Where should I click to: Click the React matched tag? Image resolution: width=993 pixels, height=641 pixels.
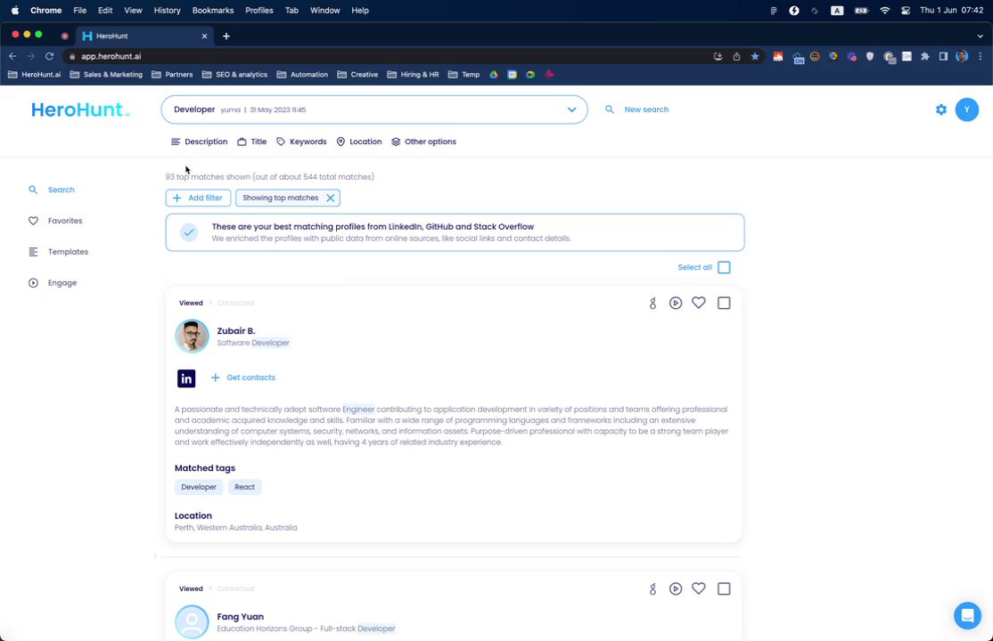244,487
